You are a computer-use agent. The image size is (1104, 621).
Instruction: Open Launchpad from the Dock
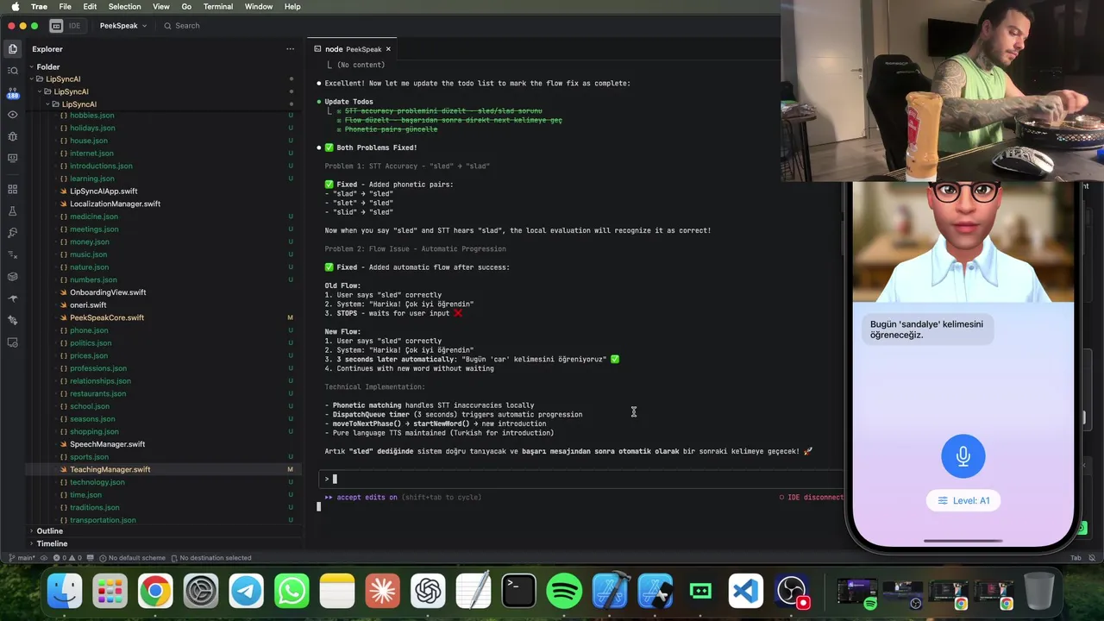tap(110, 592)
